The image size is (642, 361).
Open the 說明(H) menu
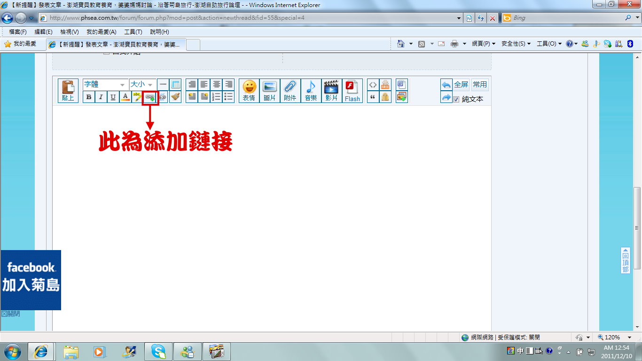coord(159,32)
